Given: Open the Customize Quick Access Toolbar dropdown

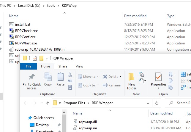Looking at the screenshot, I should coord(47,59).
